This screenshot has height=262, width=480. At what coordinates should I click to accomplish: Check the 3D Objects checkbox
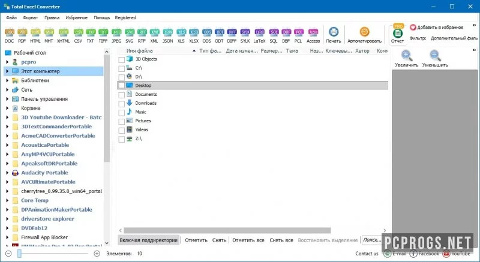coord(122,59)
